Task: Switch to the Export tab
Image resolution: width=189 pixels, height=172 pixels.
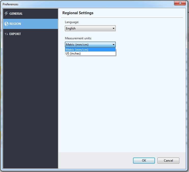Action: 15,34
